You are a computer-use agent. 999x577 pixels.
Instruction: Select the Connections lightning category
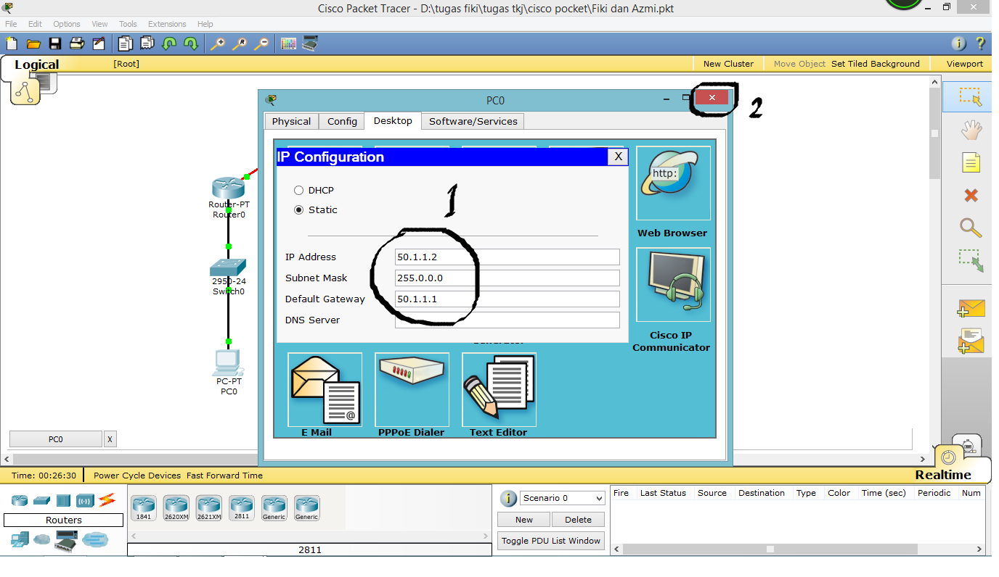point(107,499)
